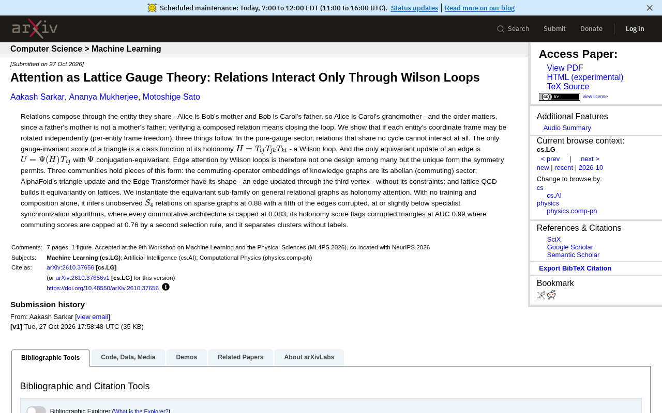
Task: Open Semantic Scholar link
Action: [x=573, y=255]
